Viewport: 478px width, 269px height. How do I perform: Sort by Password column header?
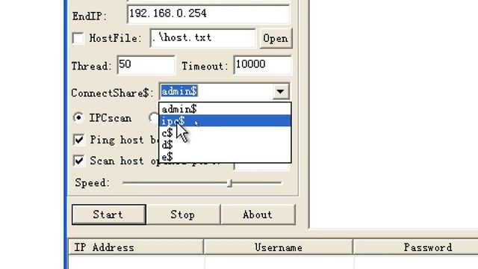click(x=415, y=247)
